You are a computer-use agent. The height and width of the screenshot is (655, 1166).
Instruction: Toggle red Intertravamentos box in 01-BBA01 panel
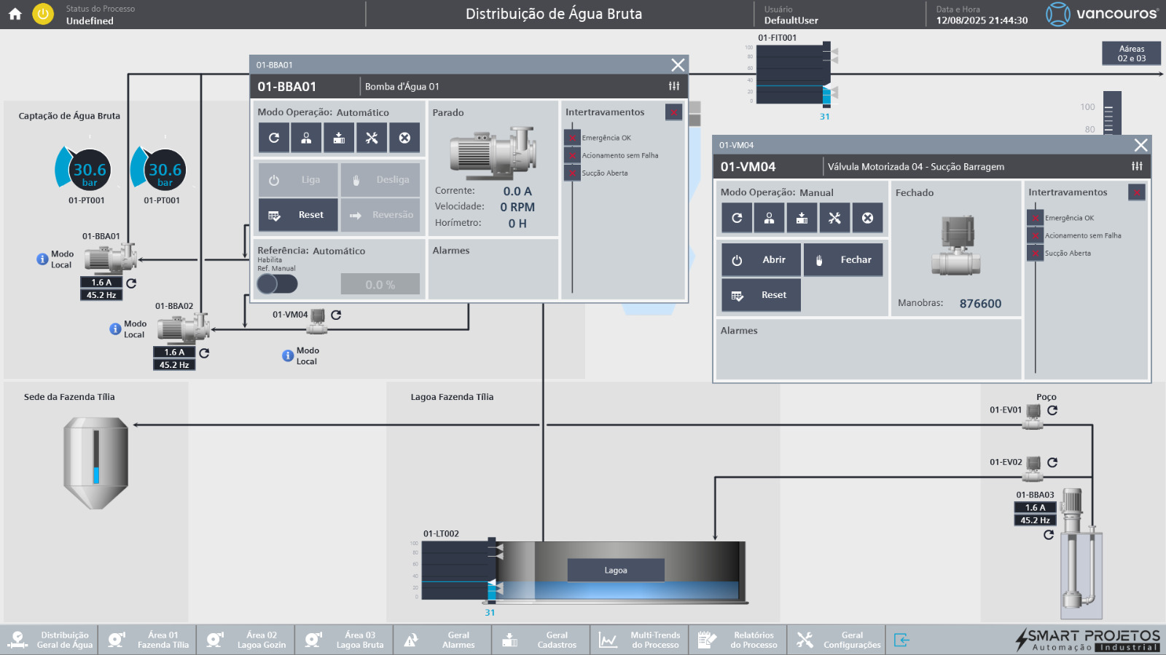pos(673,112)
